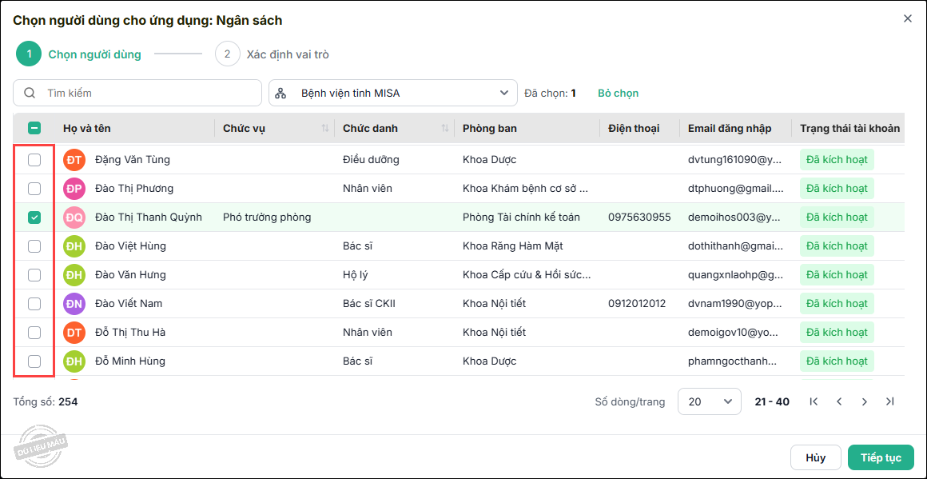This screenshot has height=479, width=927.
Task: Click the search magnifier icon
Action: pos(30,93)
